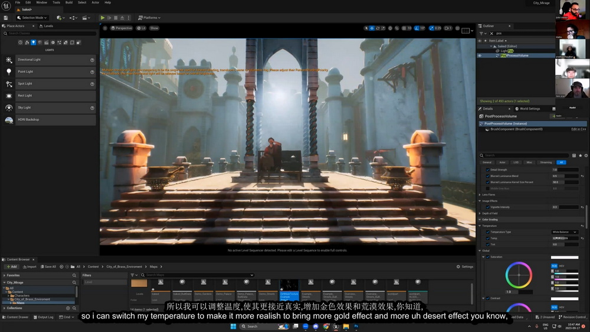Select the translate (move) gizmo tool
Viewport: 590px width, 332px height.
(x=372, y=28)
